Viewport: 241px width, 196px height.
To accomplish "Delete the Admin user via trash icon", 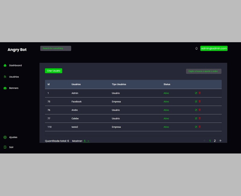I will (200, 93).
